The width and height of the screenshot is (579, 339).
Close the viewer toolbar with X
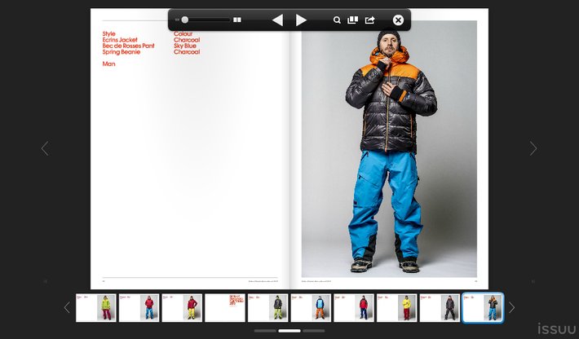point(398,20)
